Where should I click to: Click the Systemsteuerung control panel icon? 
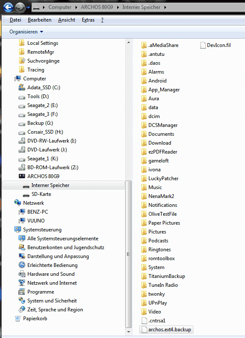(18, 230)
